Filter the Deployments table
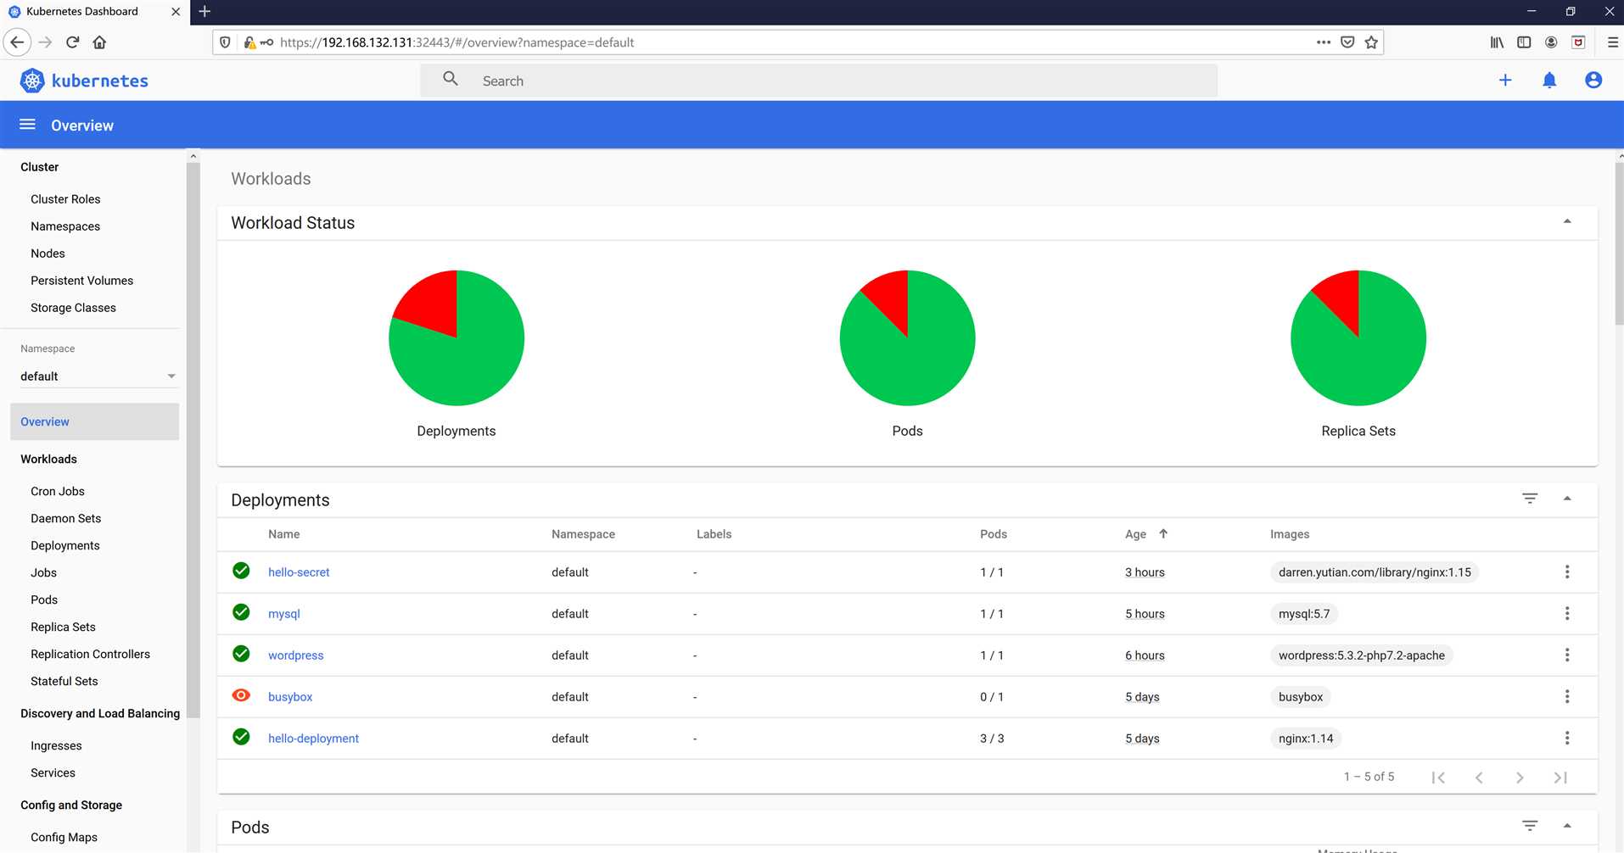This screenshot has width=1624, height=853. coord(1530,499)
